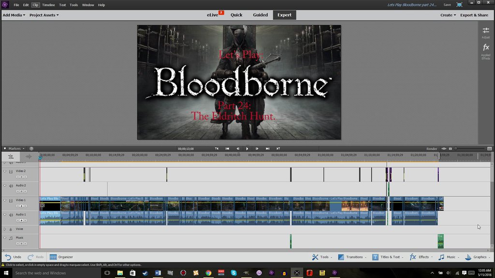Screen dimensions: 495x278
Task: Mute the Audio 1 track speaker icon
Action: point(11,215)
